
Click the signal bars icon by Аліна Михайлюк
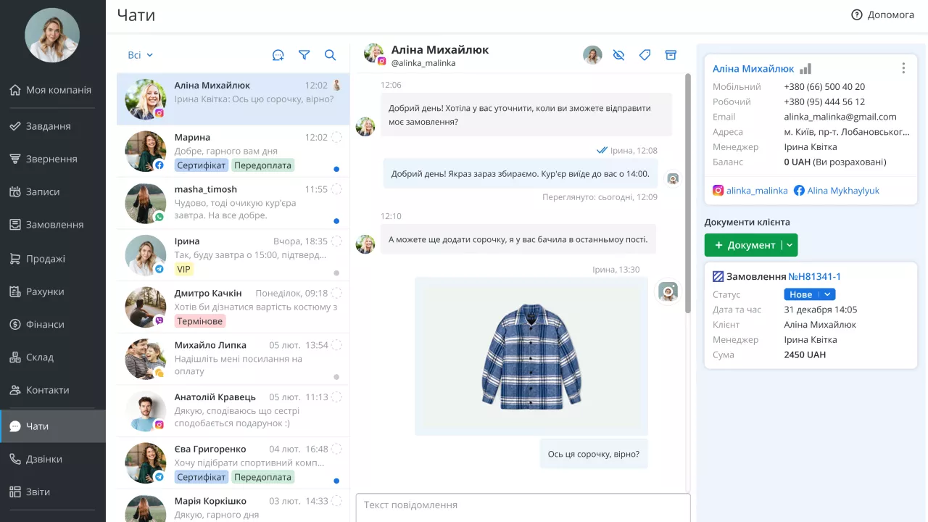click(805, 69)
